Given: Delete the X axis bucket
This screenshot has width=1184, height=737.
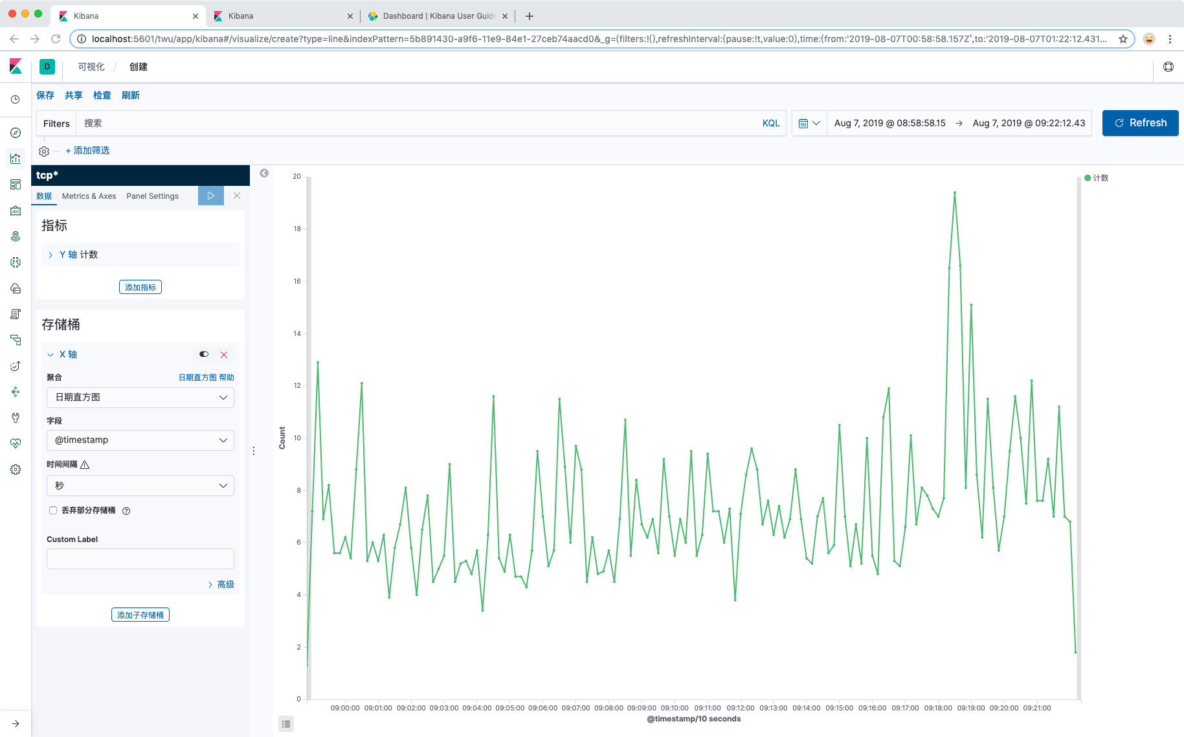Looking at the screenshot, I should click(x=224, y=355).
